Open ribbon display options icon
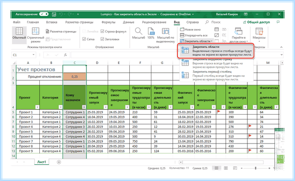Viewport: 295px width, 181px height. pyautogui.click(x=245, y=14)
